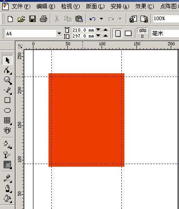
Task: Open the 文件(F) menu
Action: tap(21, 6)
